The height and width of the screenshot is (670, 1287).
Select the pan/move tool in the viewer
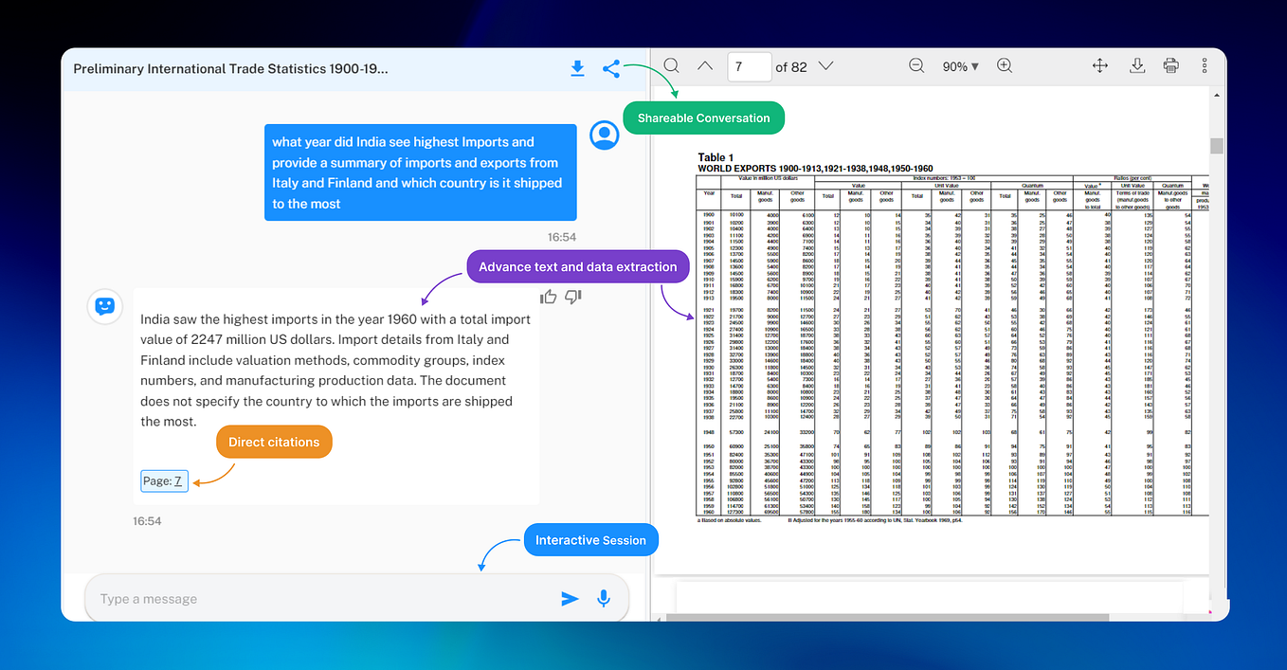point(1099,65)
